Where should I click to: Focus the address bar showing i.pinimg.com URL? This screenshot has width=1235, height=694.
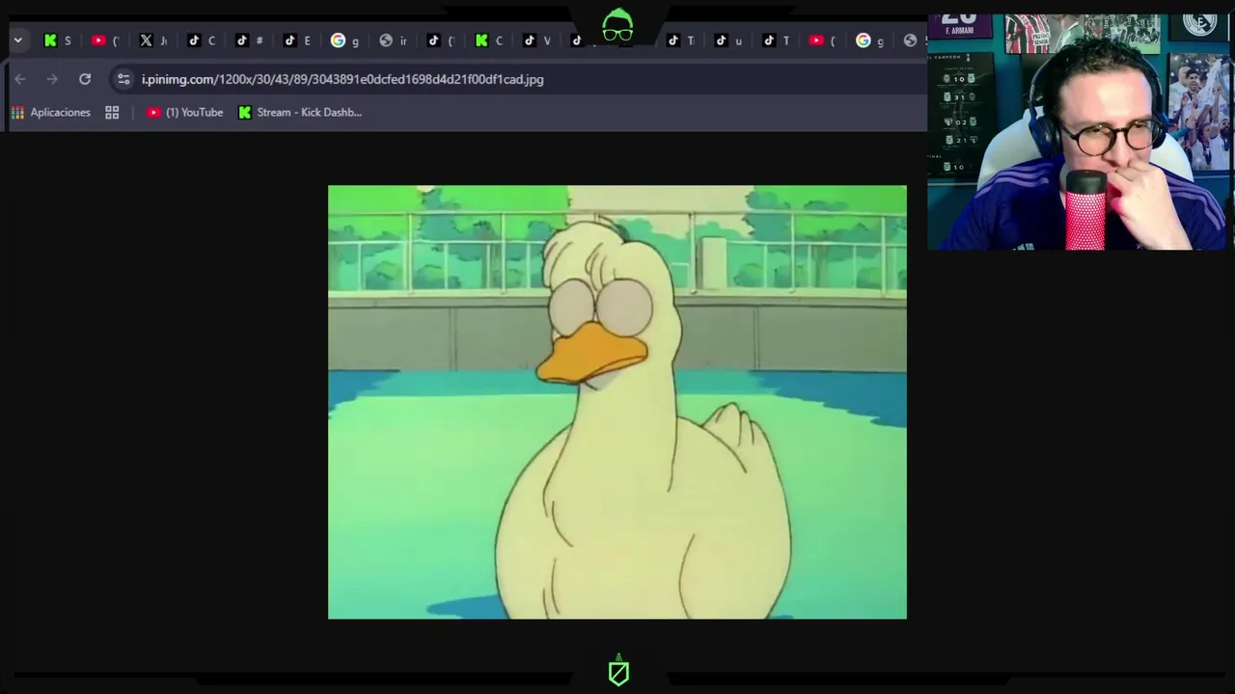[x=343, y=79]
